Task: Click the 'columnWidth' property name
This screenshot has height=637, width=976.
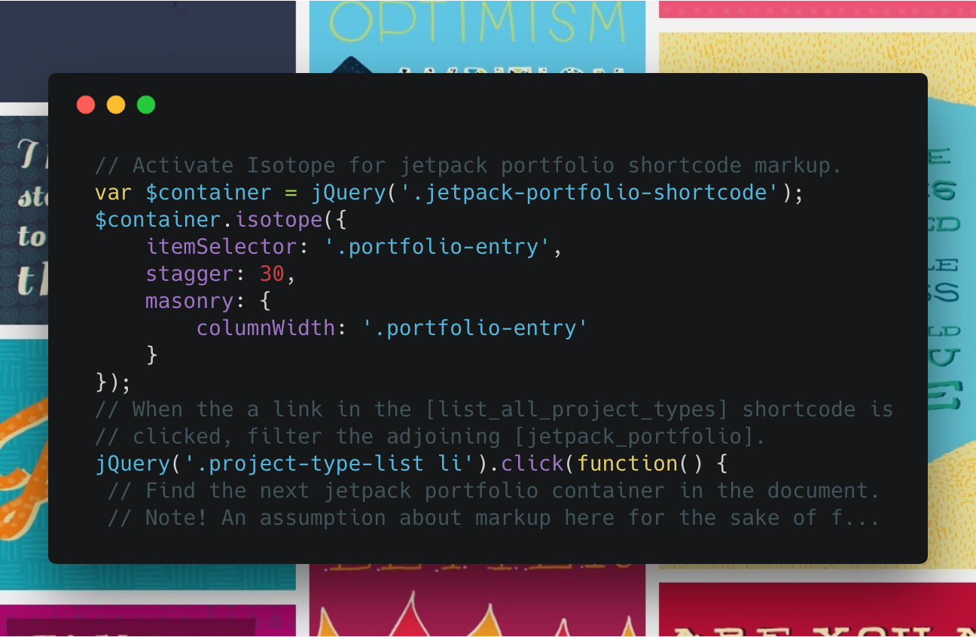Action: pyautogui.click(x=266, y=328)
